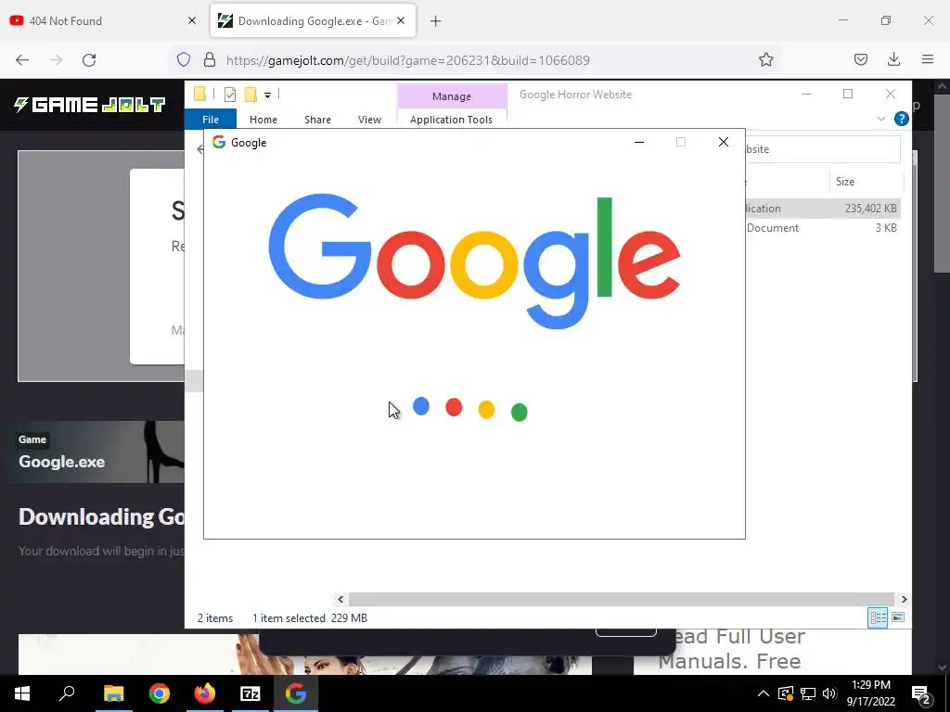Click the taskbar clock and date
950x712 pixels.
(870, 693)
